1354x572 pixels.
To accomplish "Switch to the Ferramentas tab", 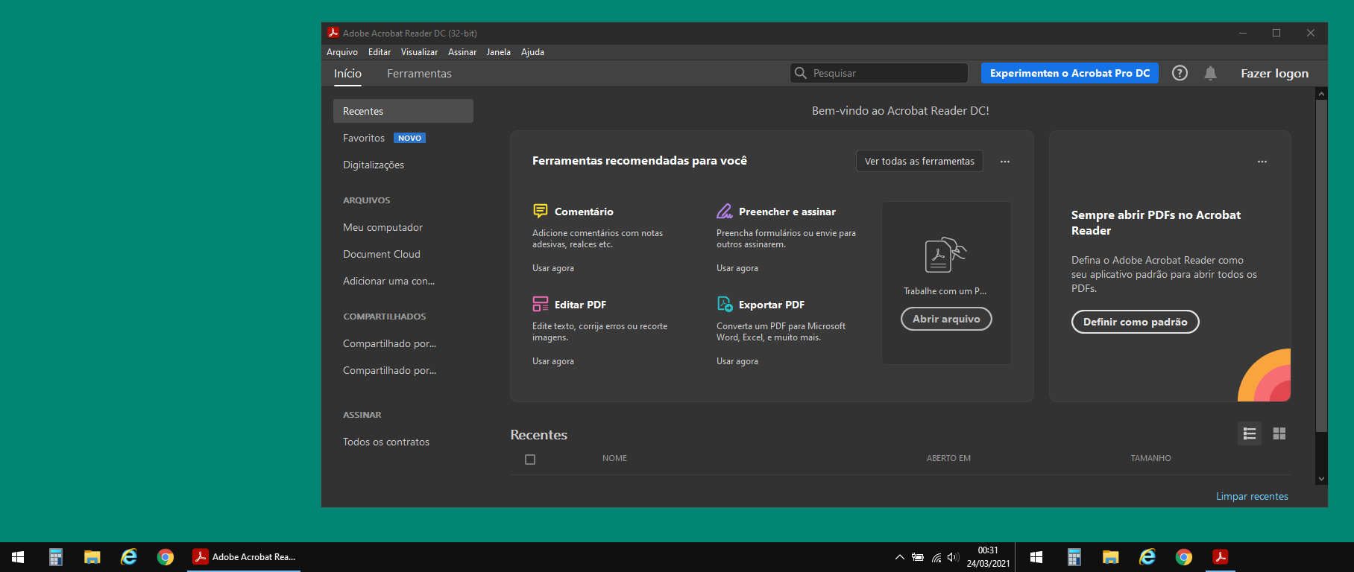I will [x=419, y=74].
